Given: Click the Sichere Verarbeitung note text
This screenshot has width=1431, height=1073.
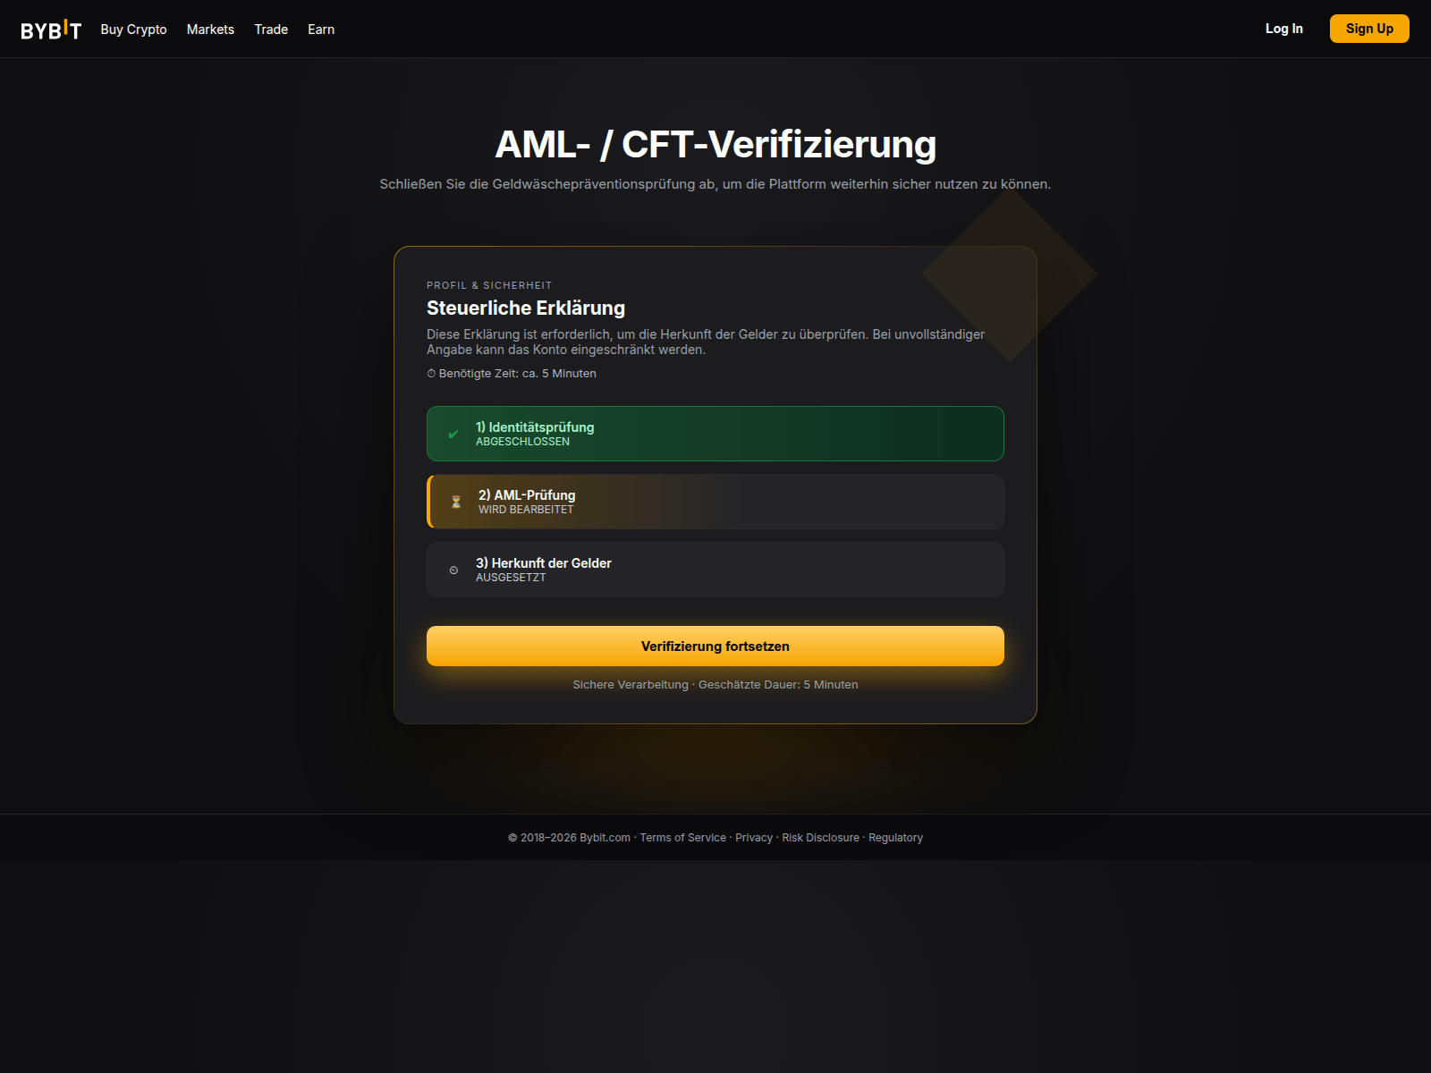Looking at the screenshot, I should pos(715,685).
